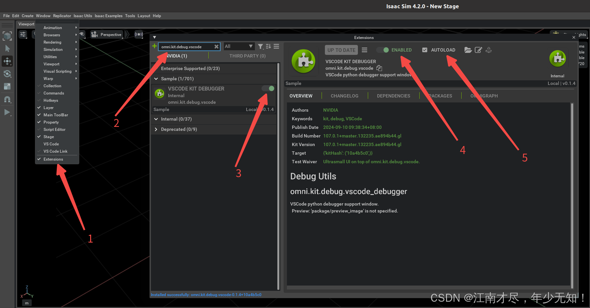Screen dimensions: 590x308
Task: Click VSCODE KIT DEBUGGER list item icon
Action: 160,94
